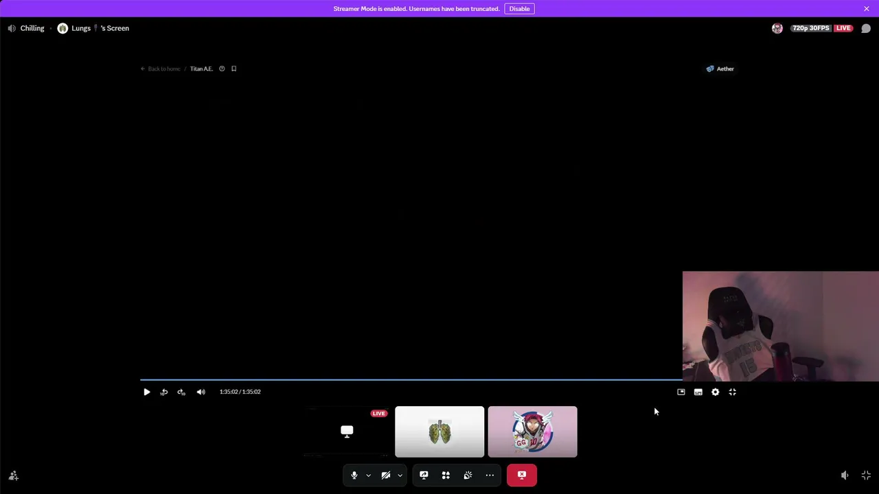
Task: Skip the video forward 10 seconds
Action: (181, 392)
